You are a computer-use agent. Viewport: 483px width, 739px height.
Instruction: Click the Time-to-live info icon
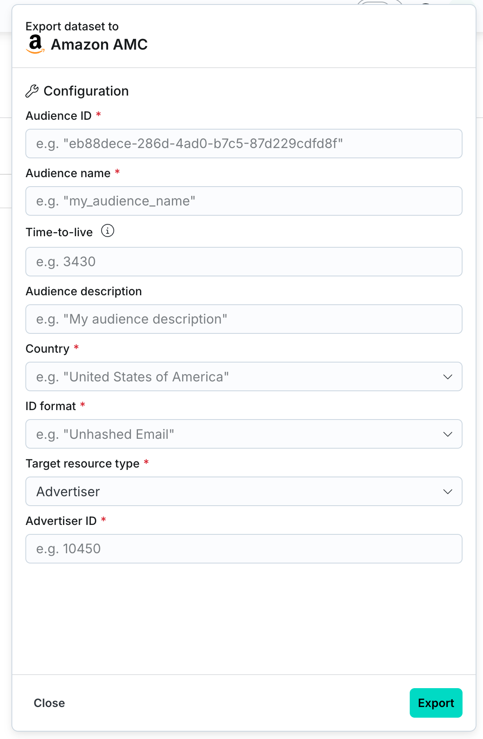tap(108, 231)
